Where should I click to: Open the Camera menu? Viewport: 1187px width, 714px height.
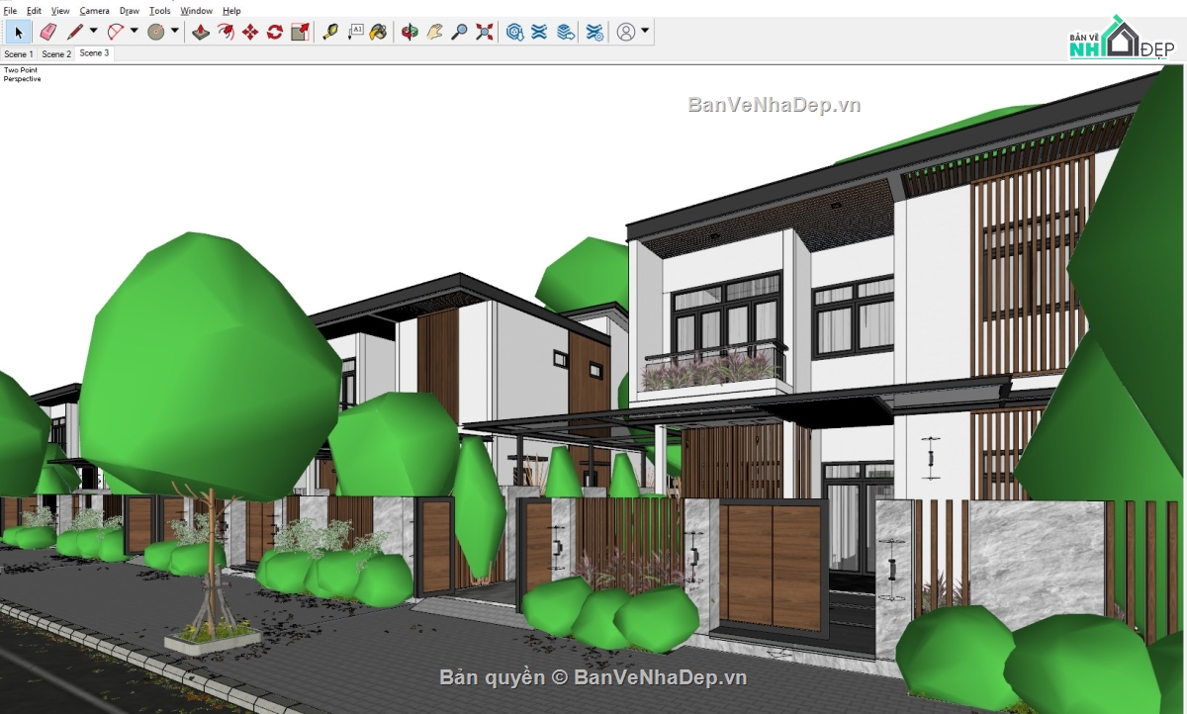(94, 10)
